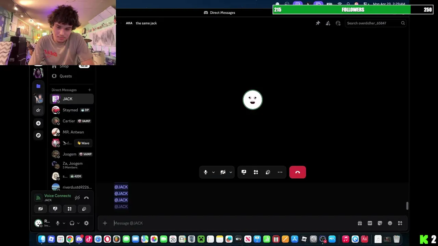Open Minecraft from Dock
Screen dimensions: 438x246
(x=201, y=239)
